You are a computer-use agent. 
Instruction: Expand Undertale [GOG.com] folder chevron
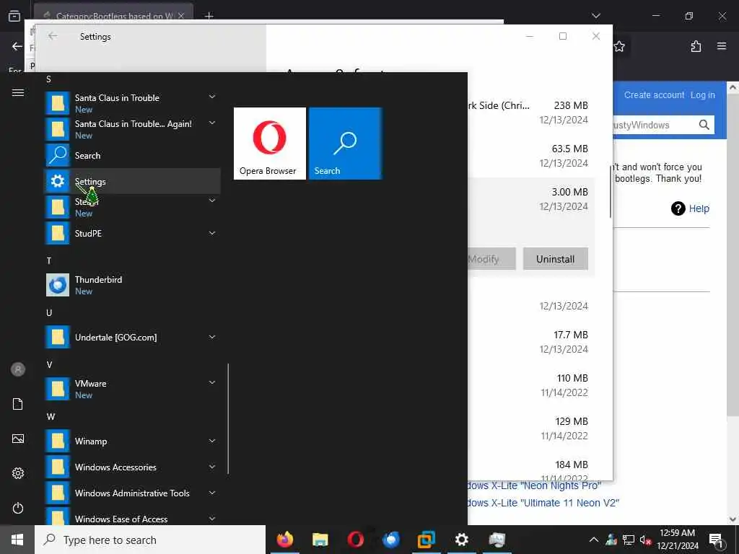pyautogui.click(x=212, y=337)
